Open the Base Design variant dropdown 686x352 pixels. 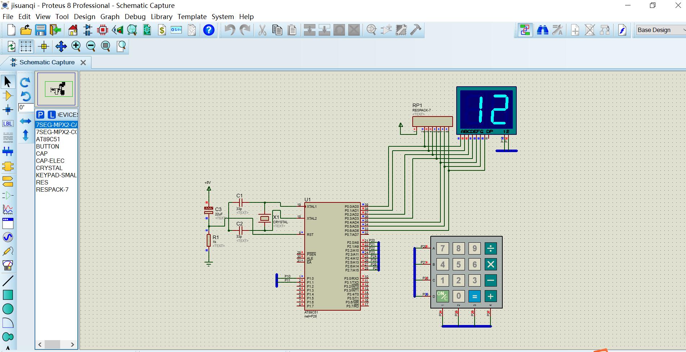click(x=660, y=30)
